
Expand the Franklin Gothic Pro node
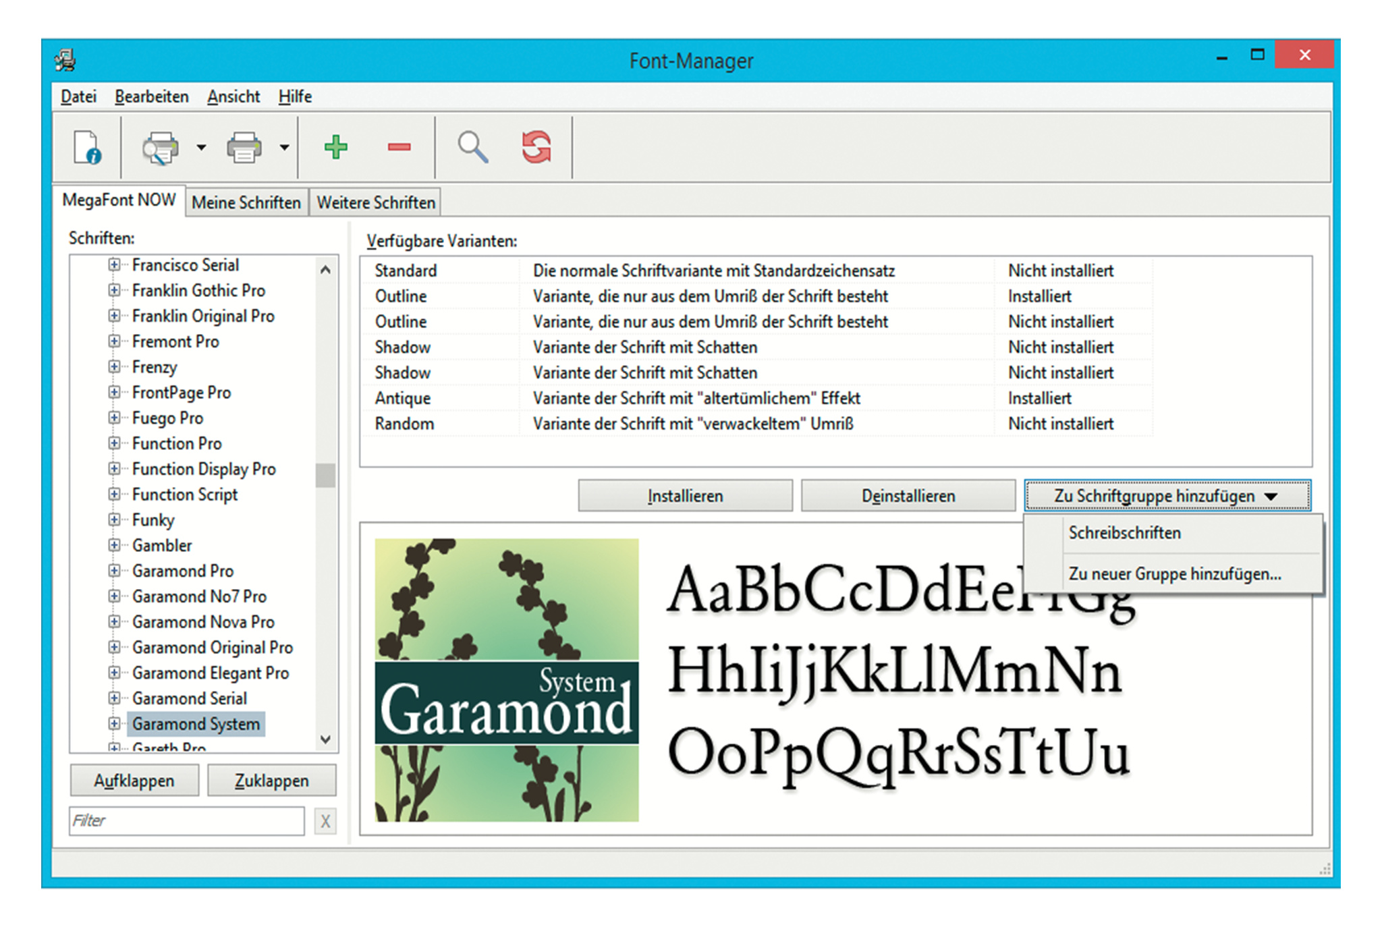pos(114,290)
